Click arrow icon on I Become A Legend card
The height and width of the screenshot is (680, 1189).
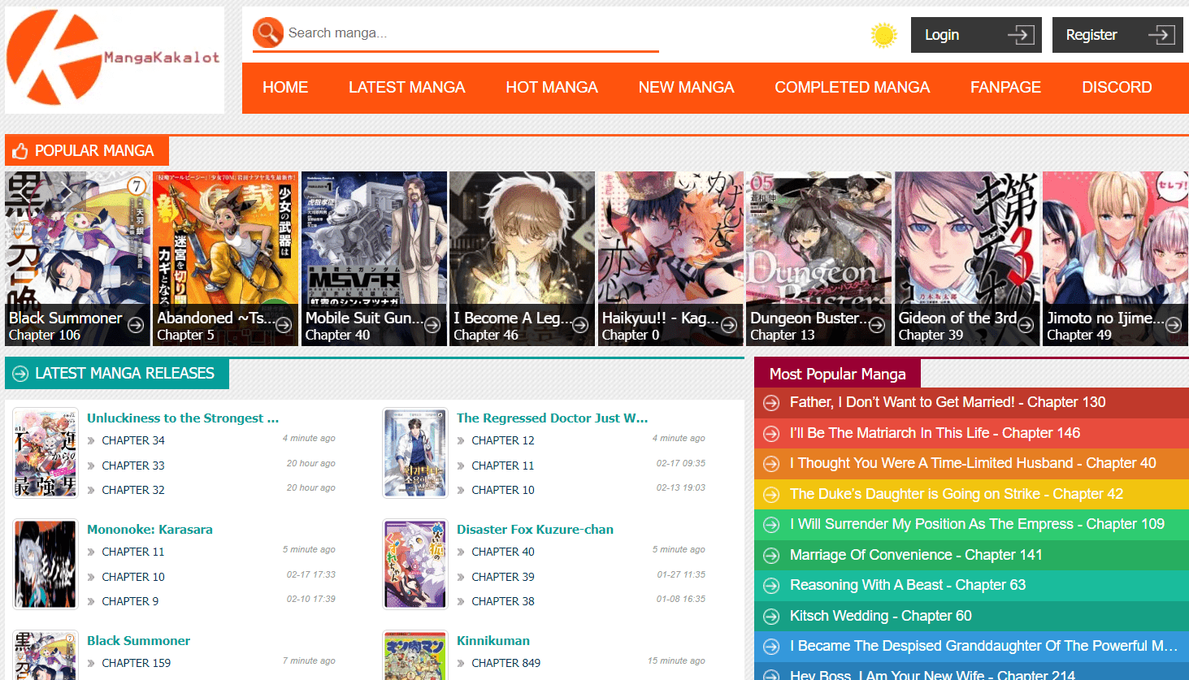pyautogui.click(x=580, y=325)
